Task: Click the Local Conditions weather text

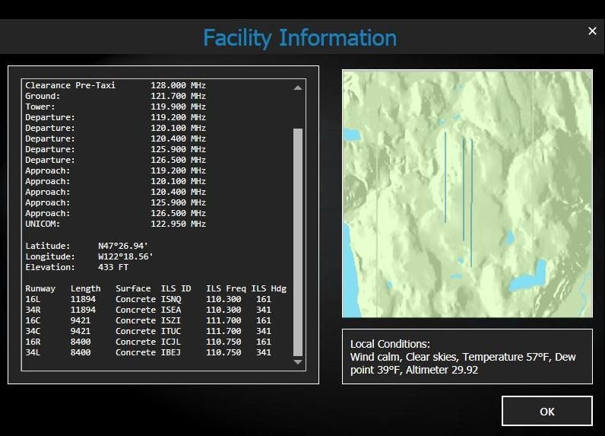Action: (x=463, y=357)
